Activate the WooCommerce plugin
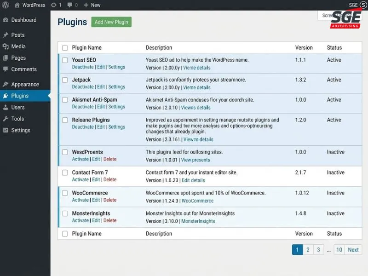This screenshot has width=368, height=276. tap(80, 200)
